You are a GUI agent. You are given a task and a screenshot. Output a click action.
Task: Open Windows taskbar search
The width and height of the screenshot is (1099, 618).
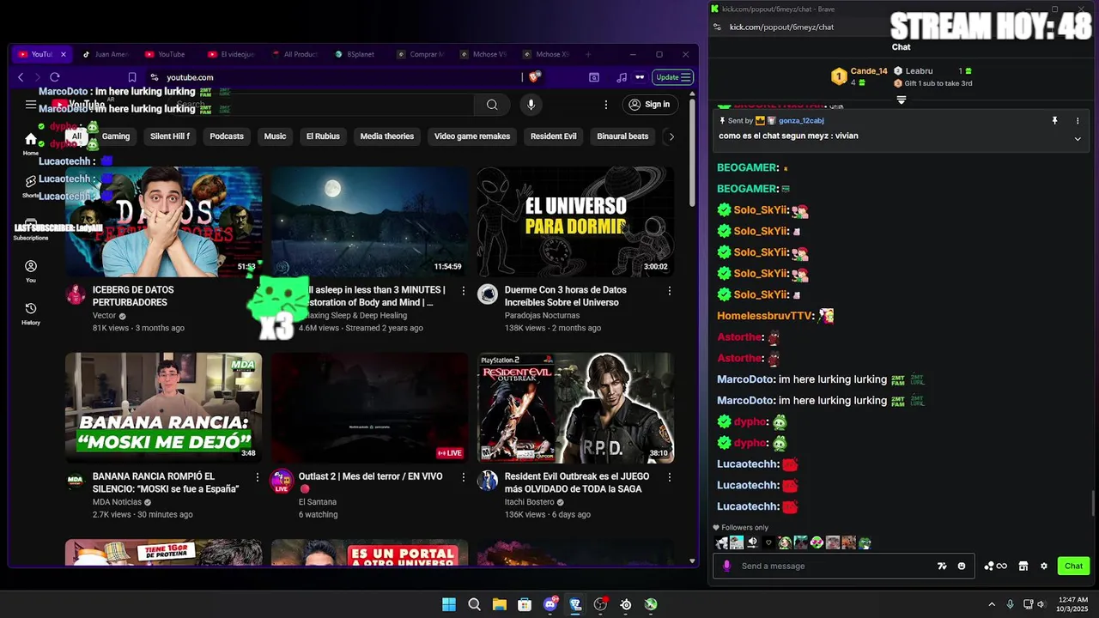coord(474,604)
